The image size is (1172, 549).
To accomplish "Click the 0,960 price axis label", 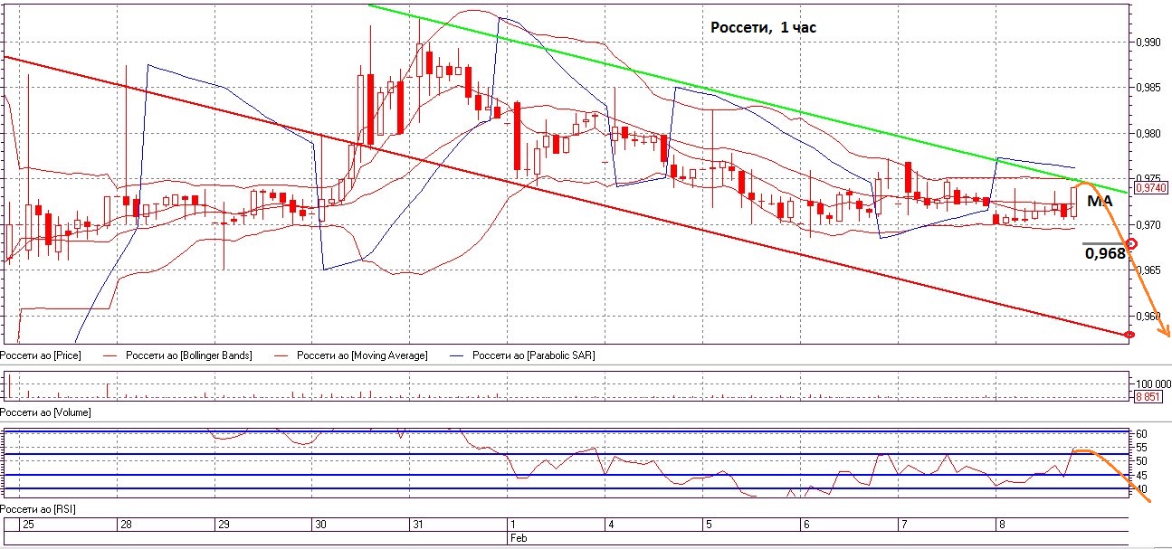I will click(1150, 317).
